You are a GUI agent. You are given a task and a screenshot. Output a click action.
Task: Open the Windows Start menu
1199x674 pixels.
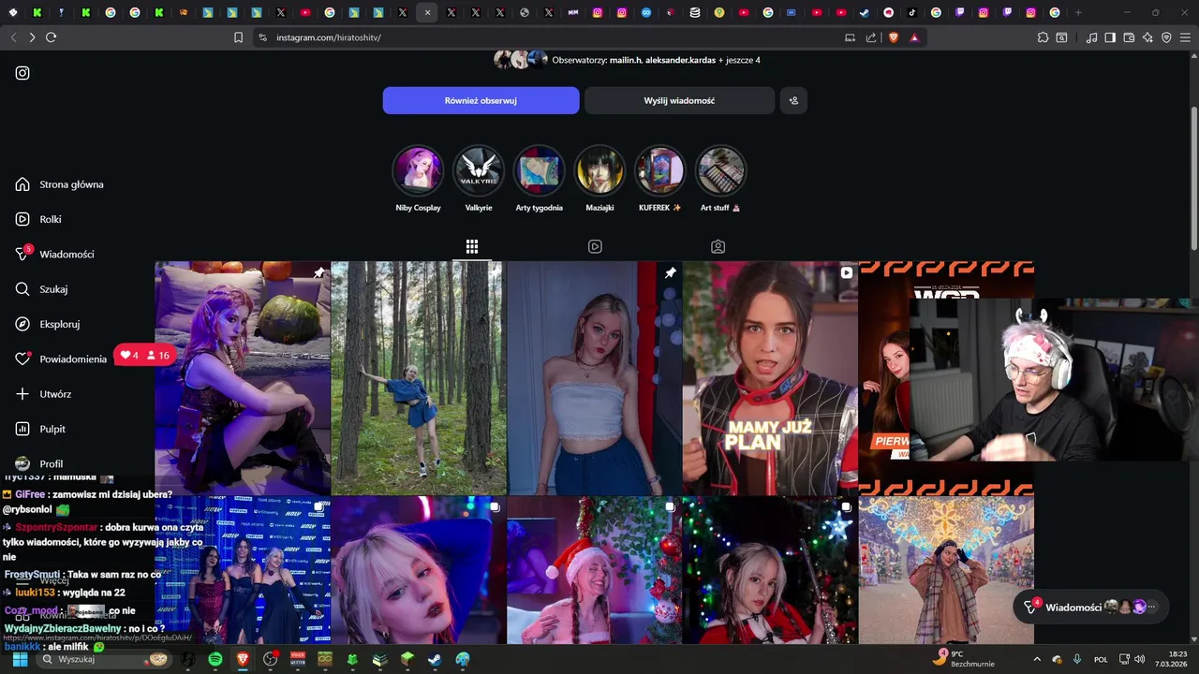point(20,659)
